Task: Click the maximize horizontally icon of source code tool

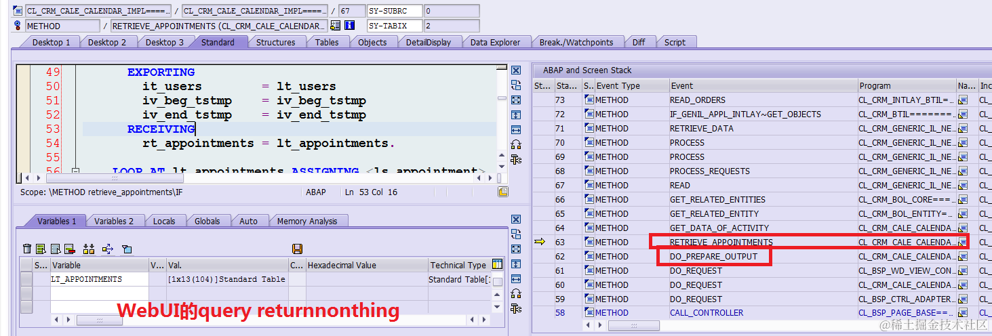Action: pos(516,129)
